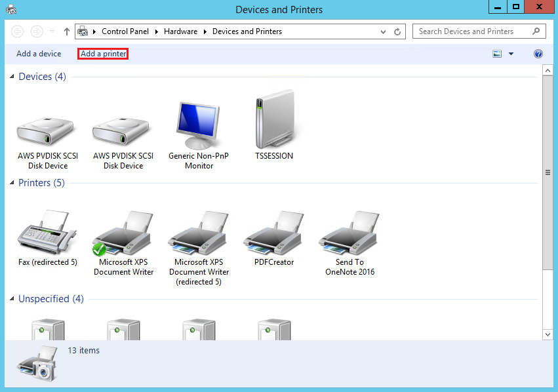The height and width of the screenshot is (392, 558).
Task: Maximize the Devices and Printers window
Action: coord(515,7)
